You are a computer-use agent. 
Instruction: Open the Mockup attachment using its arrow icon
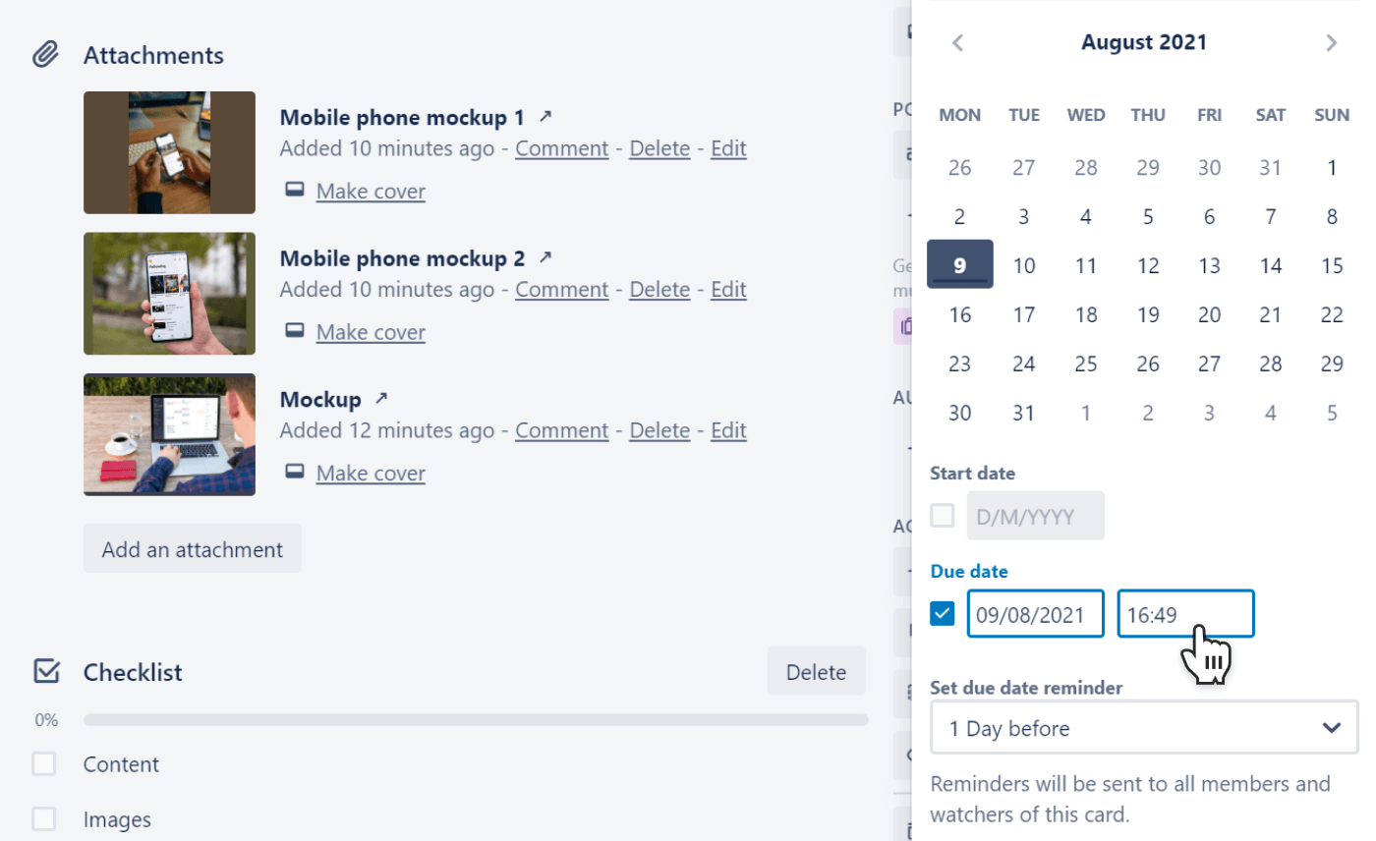(x=382, y=398)
